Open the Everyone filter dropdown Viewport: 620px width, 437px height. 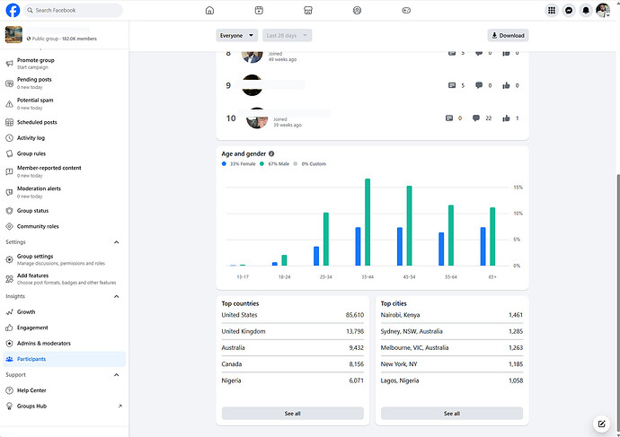tap(234, 36)
